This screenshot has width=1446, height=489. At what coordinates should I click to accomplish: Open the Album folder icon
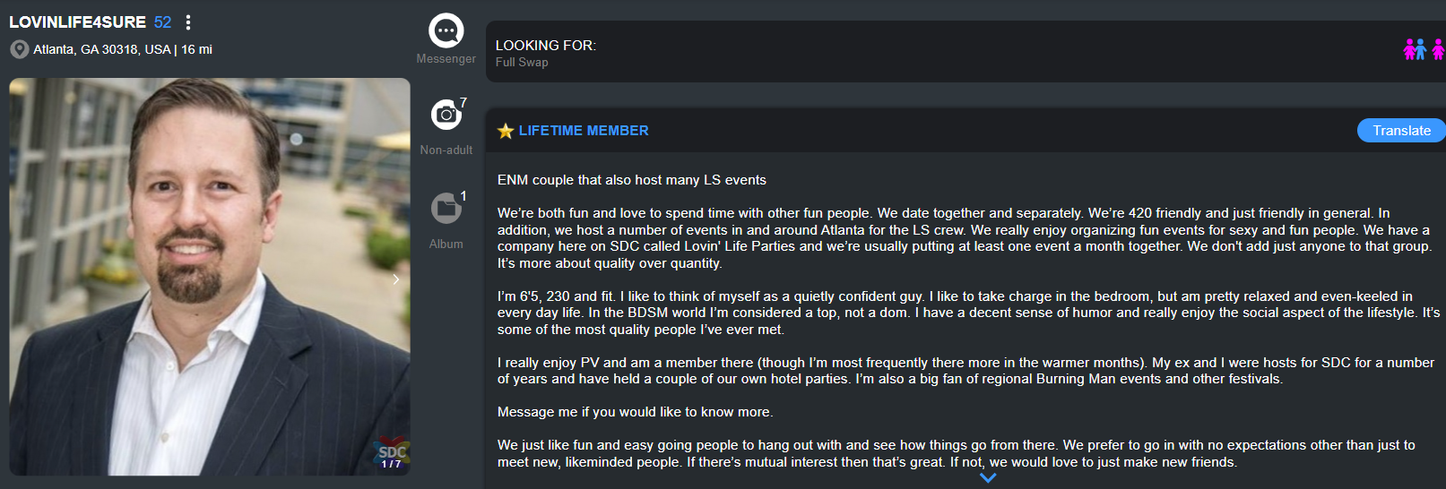point(446,209)
